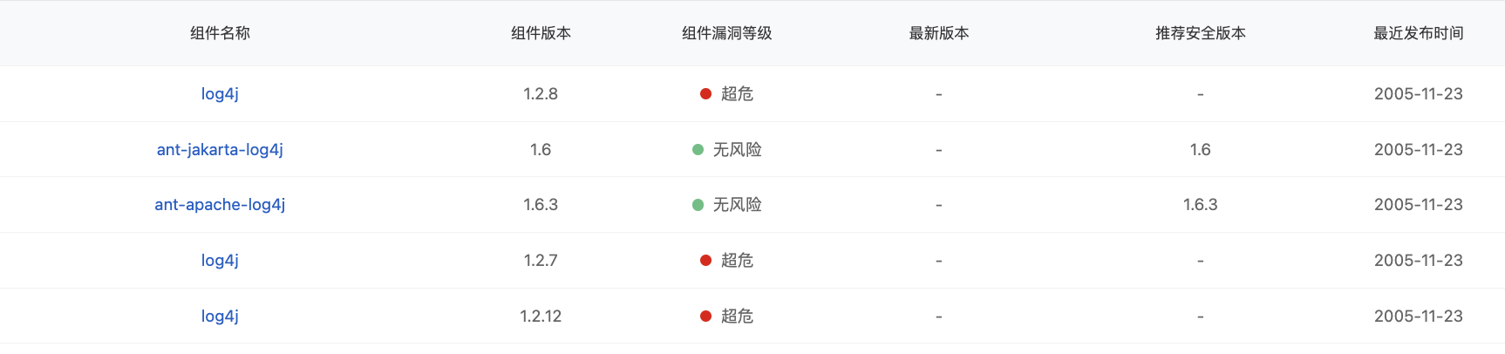Click the 组件名称 column header

[x=220, y=33]
